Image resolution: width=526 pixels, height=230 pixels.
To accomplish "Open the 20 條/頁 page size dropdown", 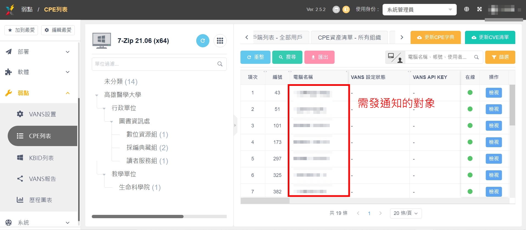I will tap(406, 213).
